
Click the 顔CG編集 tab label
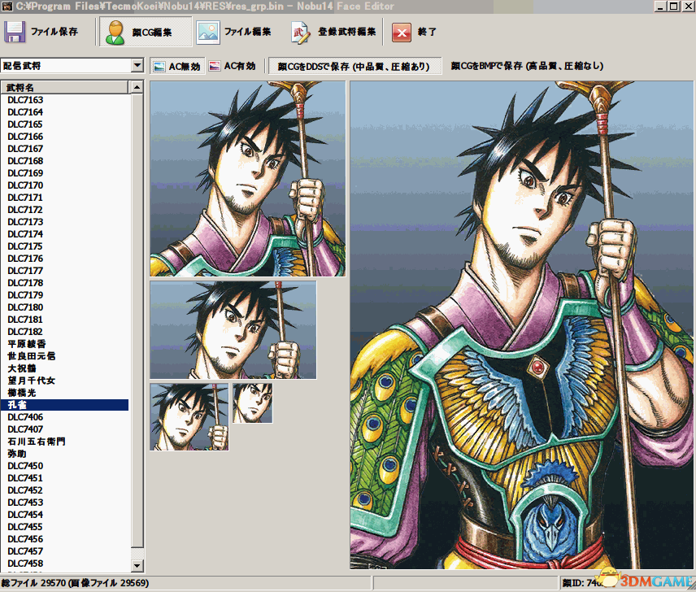[x=152, y=33]
